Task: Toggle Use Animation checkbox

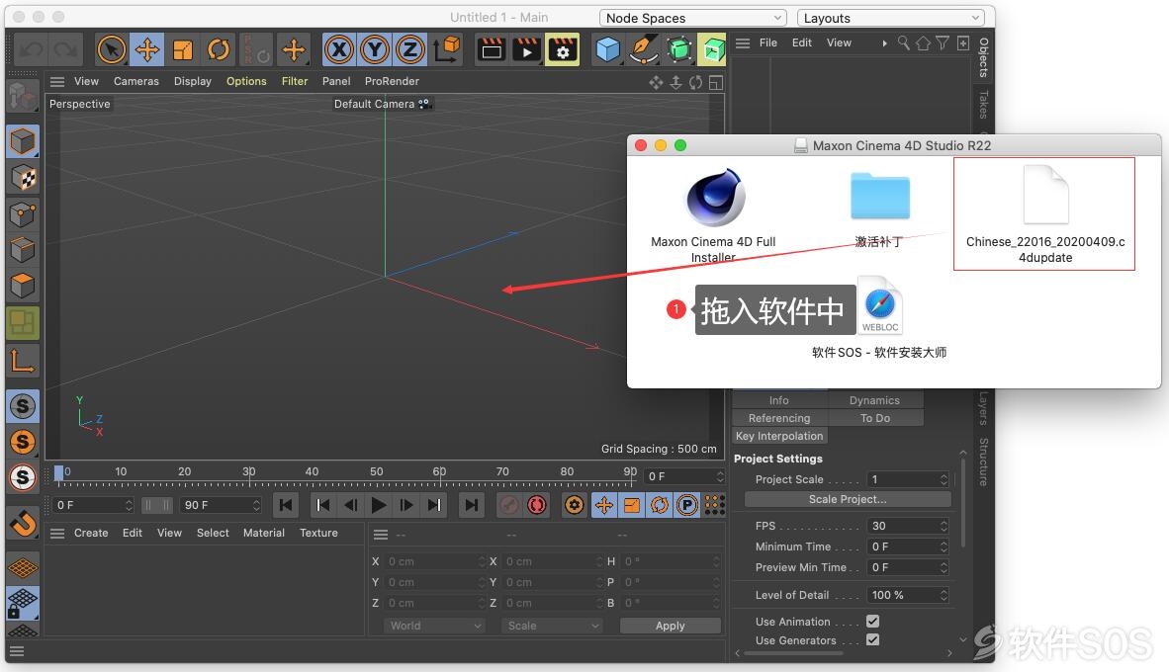Action: pos(873,622)
